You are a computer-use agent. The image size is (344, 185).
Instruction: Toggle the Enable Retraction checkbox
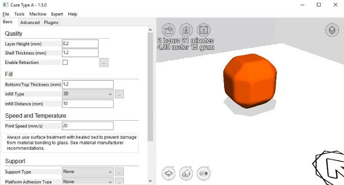pos(65,62)
